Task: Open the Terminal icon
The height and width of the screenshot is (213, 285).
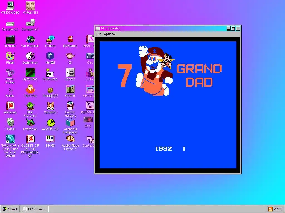Action: tap(10, 39)
